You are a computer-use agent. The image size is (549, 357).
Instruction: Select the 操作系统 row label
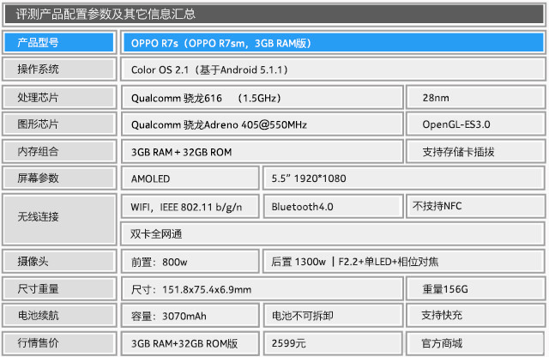pos(59,70)
